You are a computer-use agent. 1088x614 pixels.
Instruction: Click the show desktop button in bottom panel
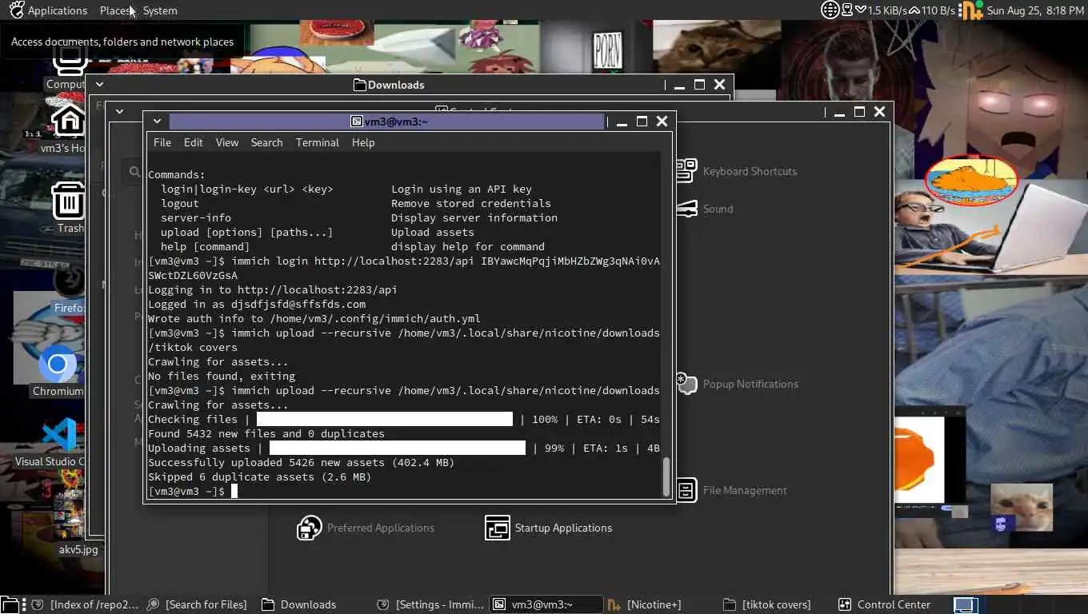click(10, 604)
